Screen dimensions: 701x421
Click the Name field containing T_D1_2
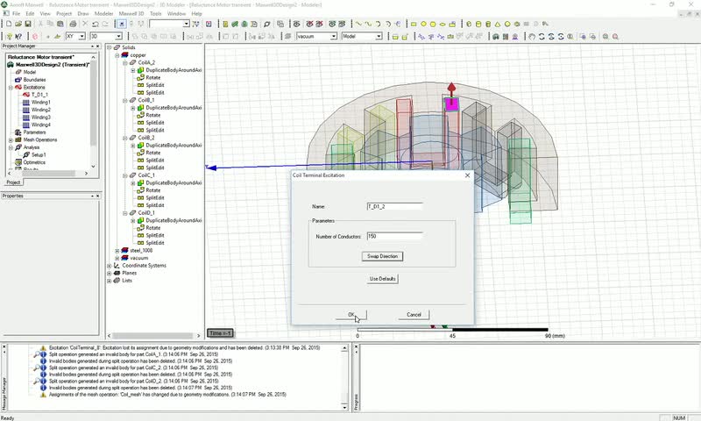[x=395, y=206]
